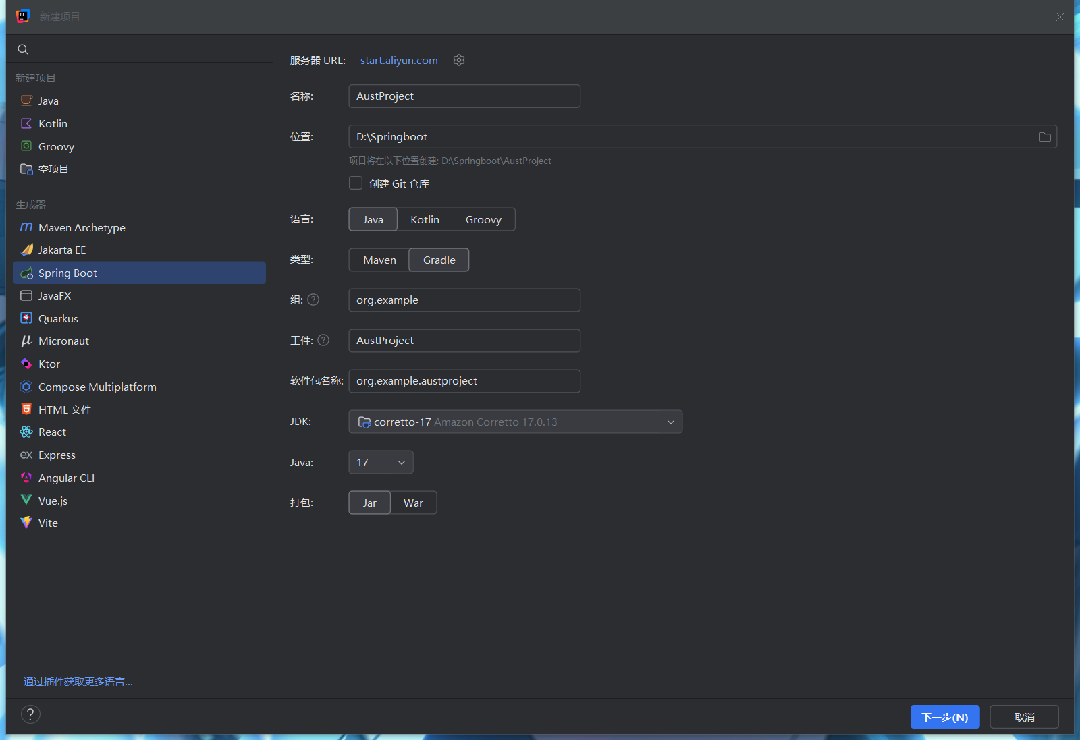Click the 取消 cancel button

pos(1024,717)
